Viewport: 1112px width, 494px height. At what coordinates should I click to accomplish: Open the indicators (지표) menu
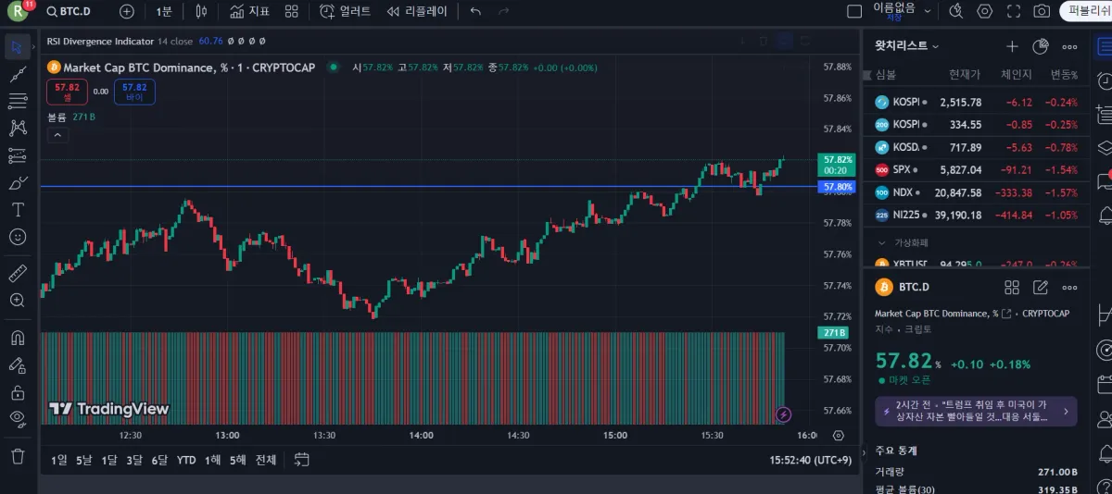[x=249, y=11]
